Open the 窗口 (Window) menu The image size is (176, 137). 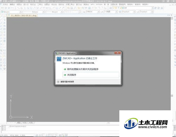[79, 5]
